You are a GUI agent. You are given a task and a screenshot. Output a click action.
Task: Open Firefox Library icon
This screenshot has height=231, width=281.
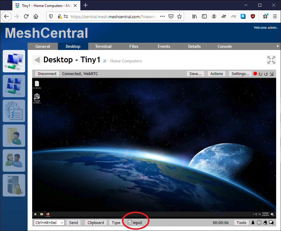coord(195,16)
